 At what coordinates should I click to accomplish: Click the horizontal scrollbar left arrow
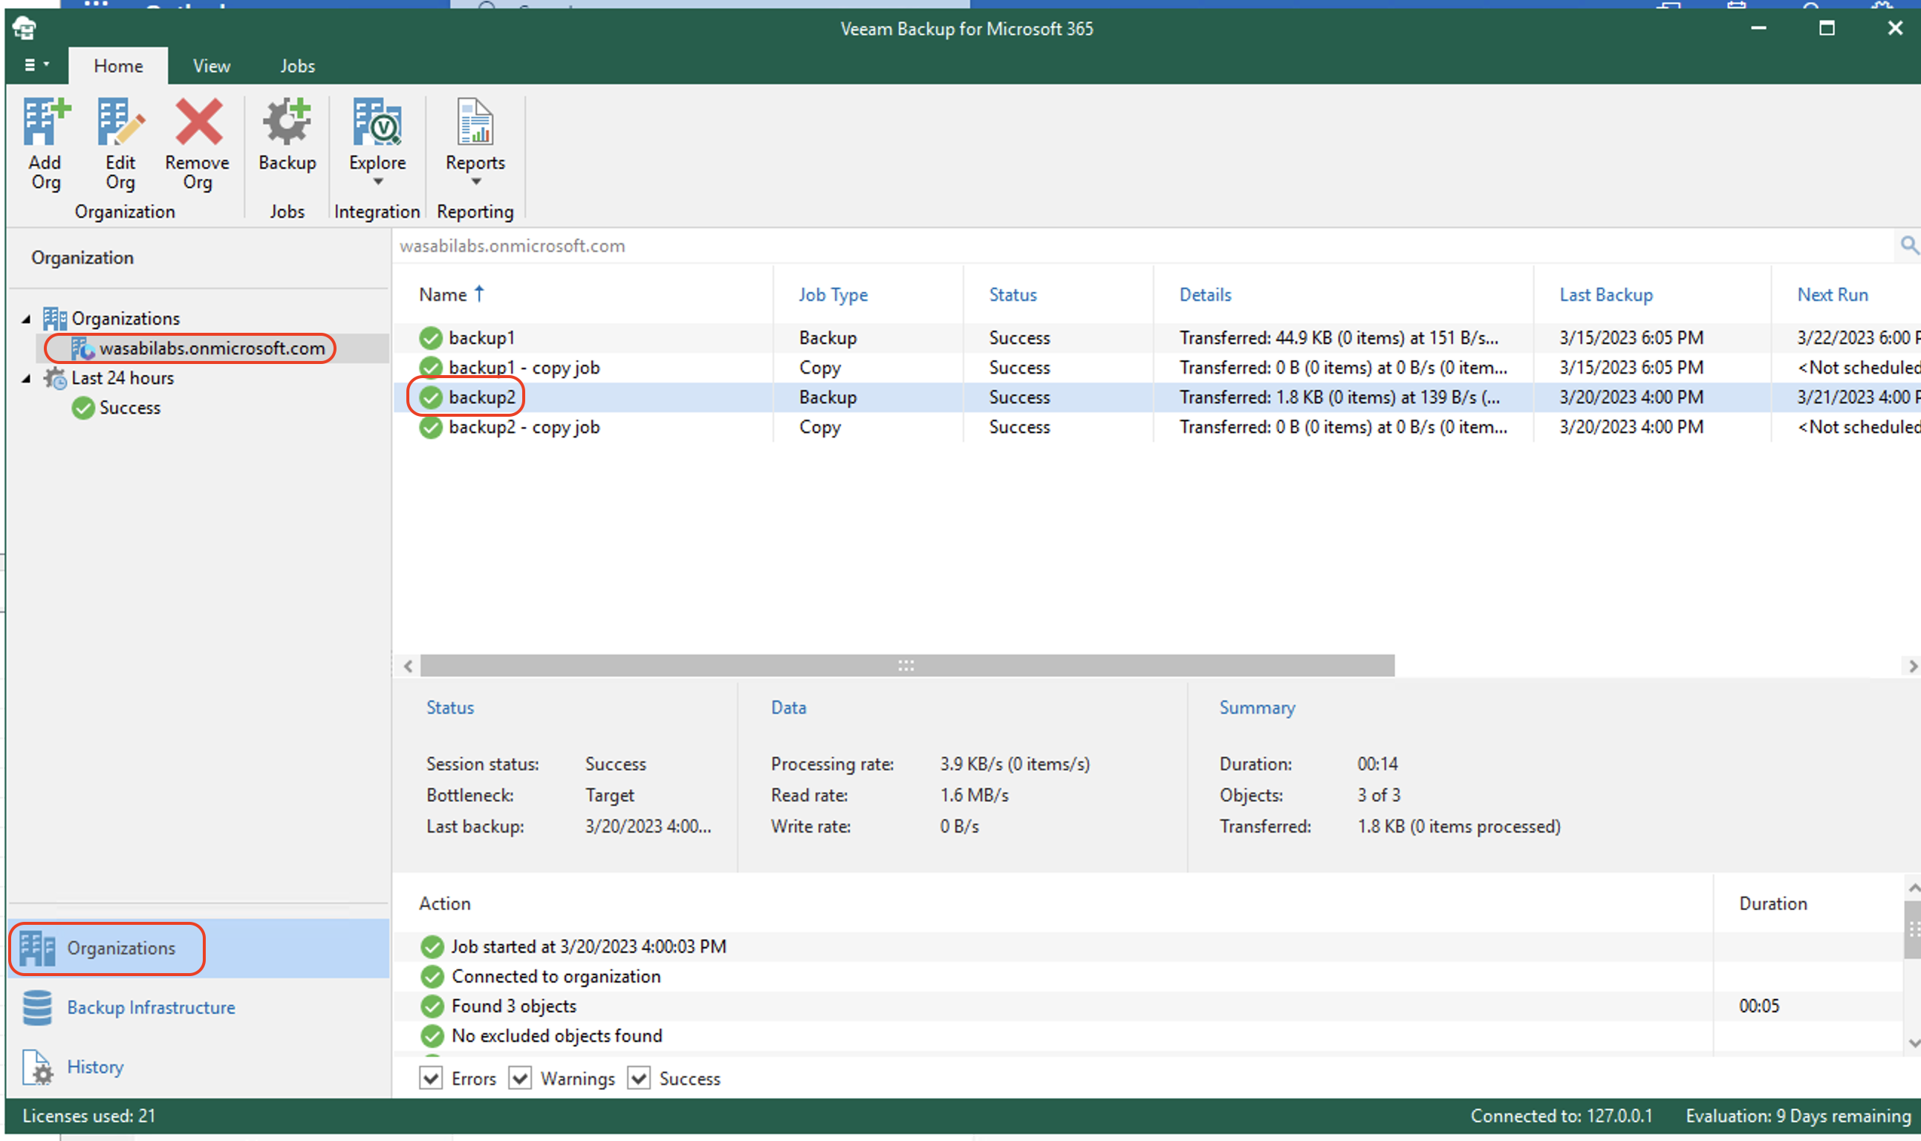(x=408, y=666)
